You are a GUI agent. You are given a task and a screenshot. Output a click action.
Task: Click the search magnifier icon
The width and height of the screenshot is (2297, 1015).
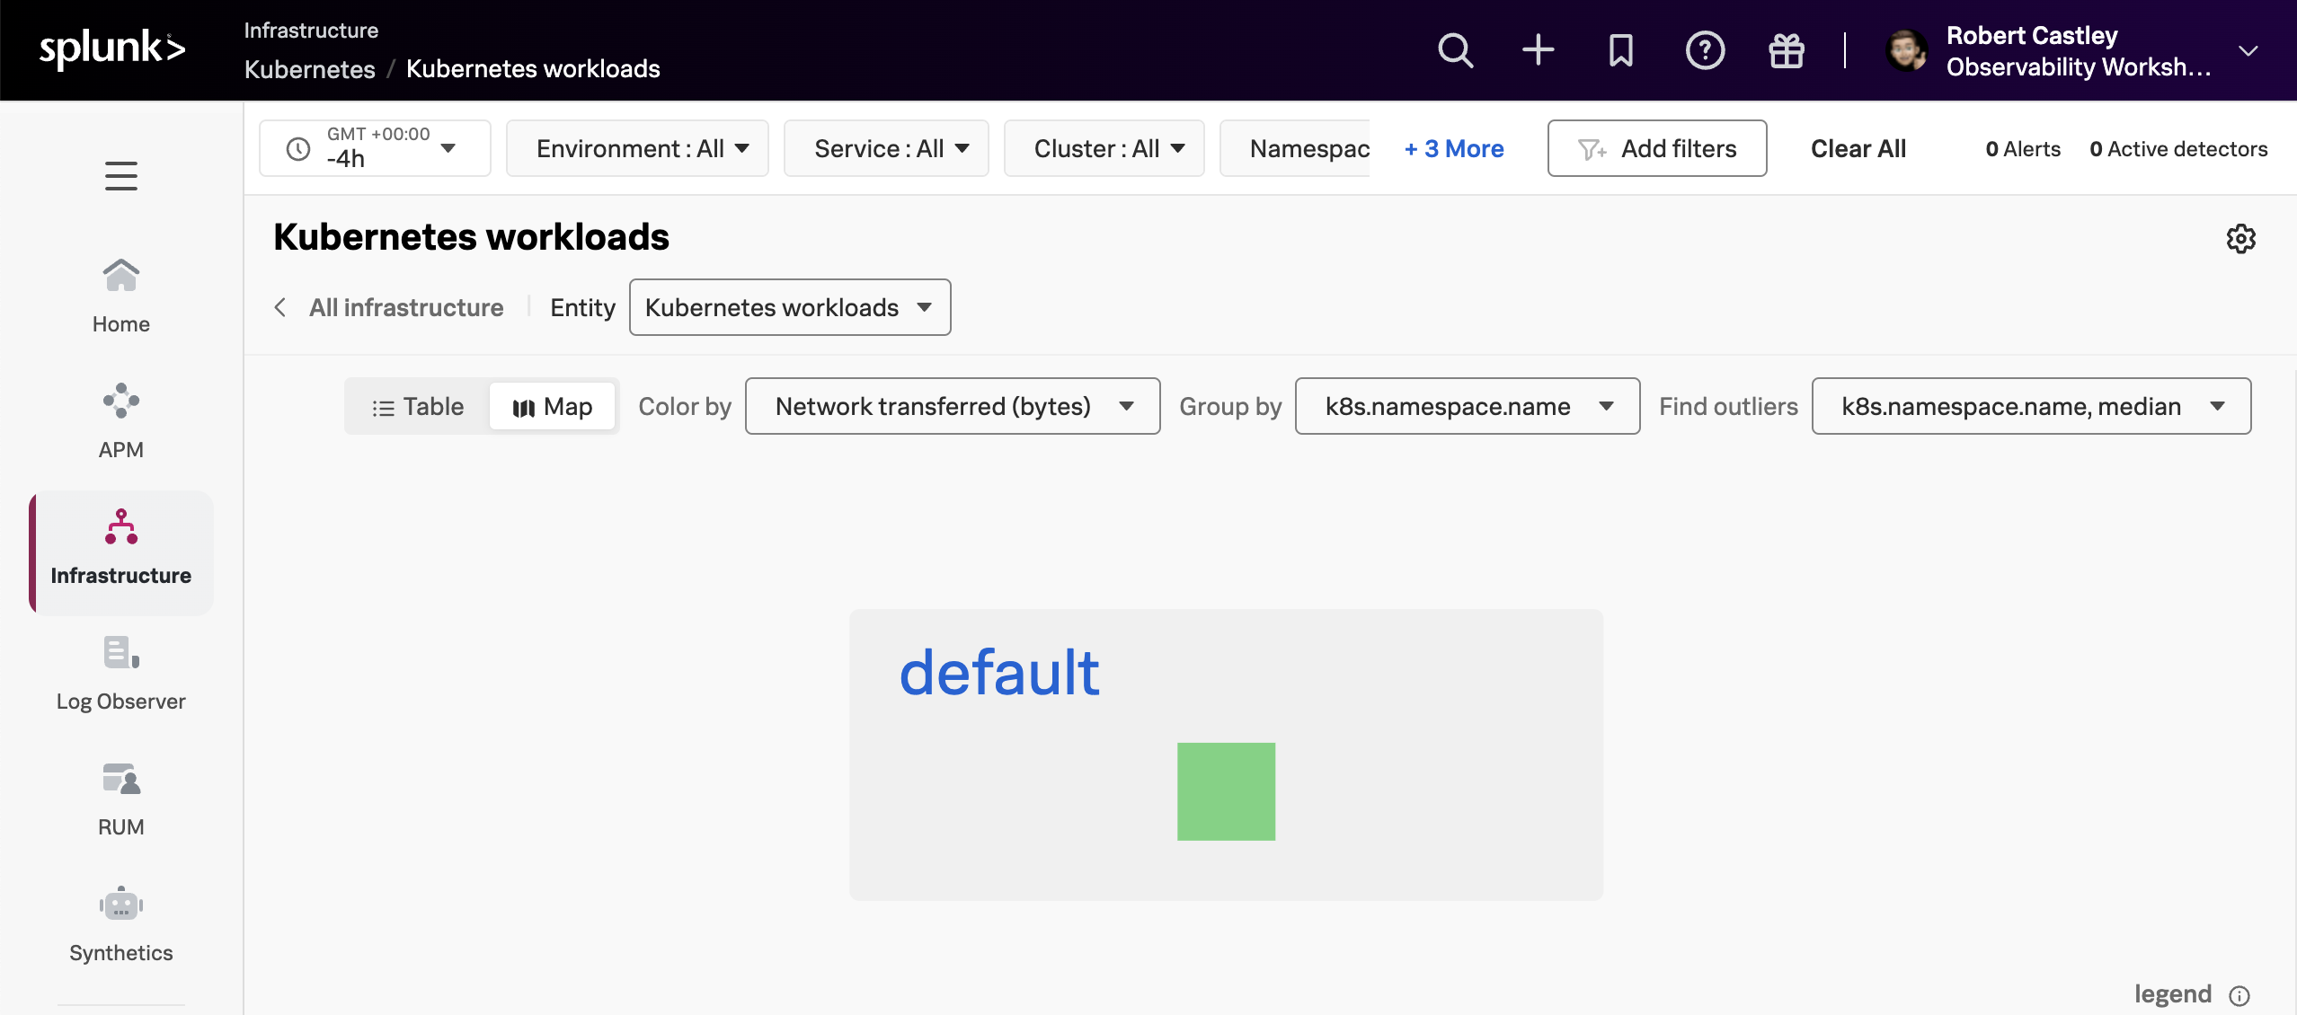pyautogui.click(x=1455, y=50)
